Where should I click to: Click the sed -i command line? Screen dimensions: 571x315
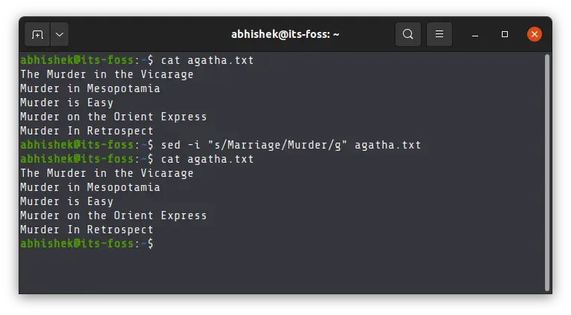tap(291, 145)
